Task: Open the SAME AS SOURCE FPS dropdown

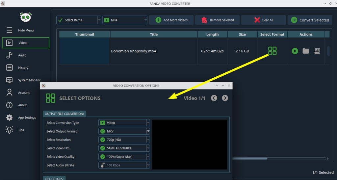Action: (124, 148)
